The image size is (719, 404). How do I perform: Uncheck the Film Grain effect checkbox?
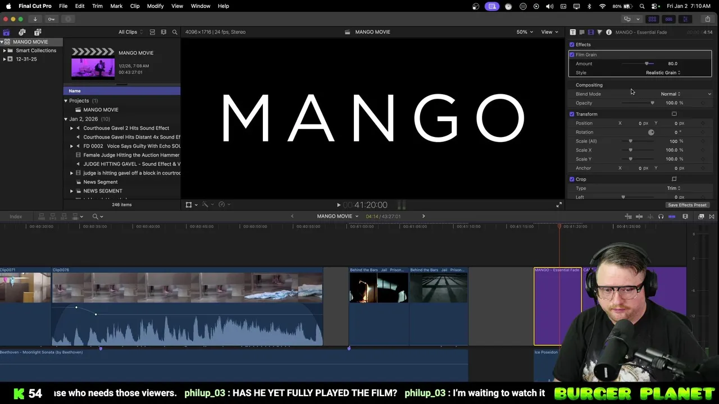pyautogui.click(x=572, y=54)
